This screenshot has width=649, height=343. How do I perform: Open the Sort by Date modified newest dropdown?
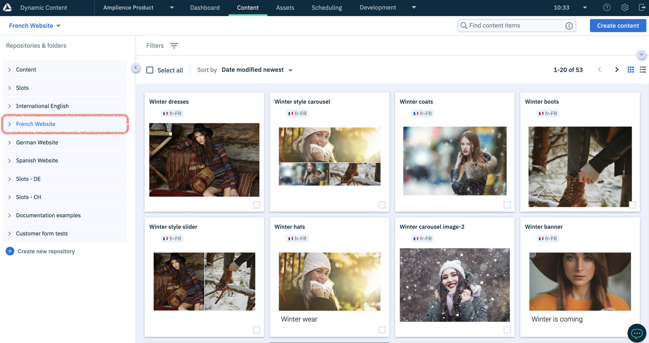(257, 70)
